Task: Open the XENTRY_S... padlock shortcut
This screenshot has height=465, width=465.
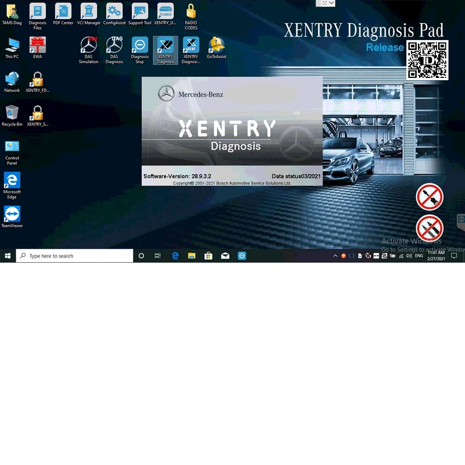Action: pos(37,116)
